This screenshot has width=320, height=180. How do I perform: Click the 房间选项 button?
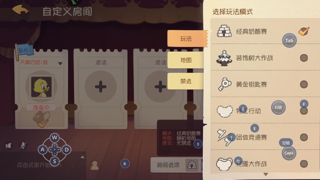tap(168, 165)
